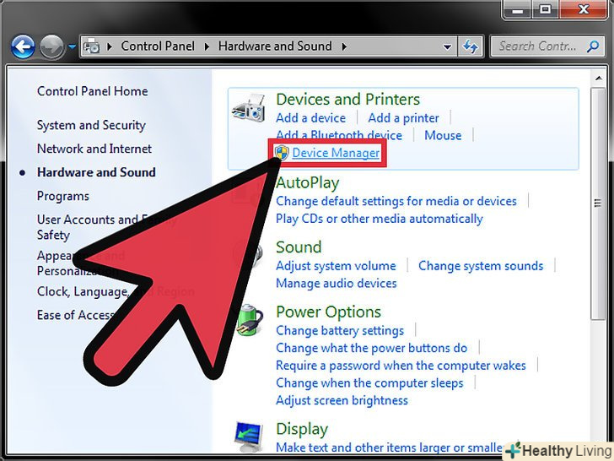This screenshot has width=614, height=461.
Task: Click the Devices and Printers icon
Action: pos(248,108)
